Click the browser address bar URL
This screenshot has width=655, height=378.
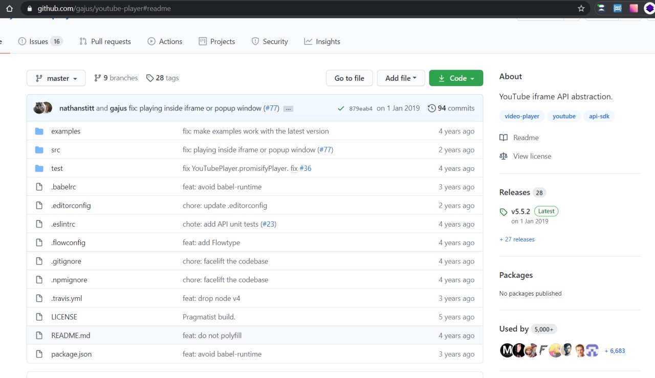point(104,9)
